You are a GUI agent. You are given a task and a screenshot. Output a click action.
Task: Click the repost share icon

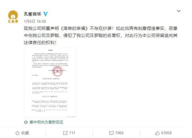(x=65, y=133)
